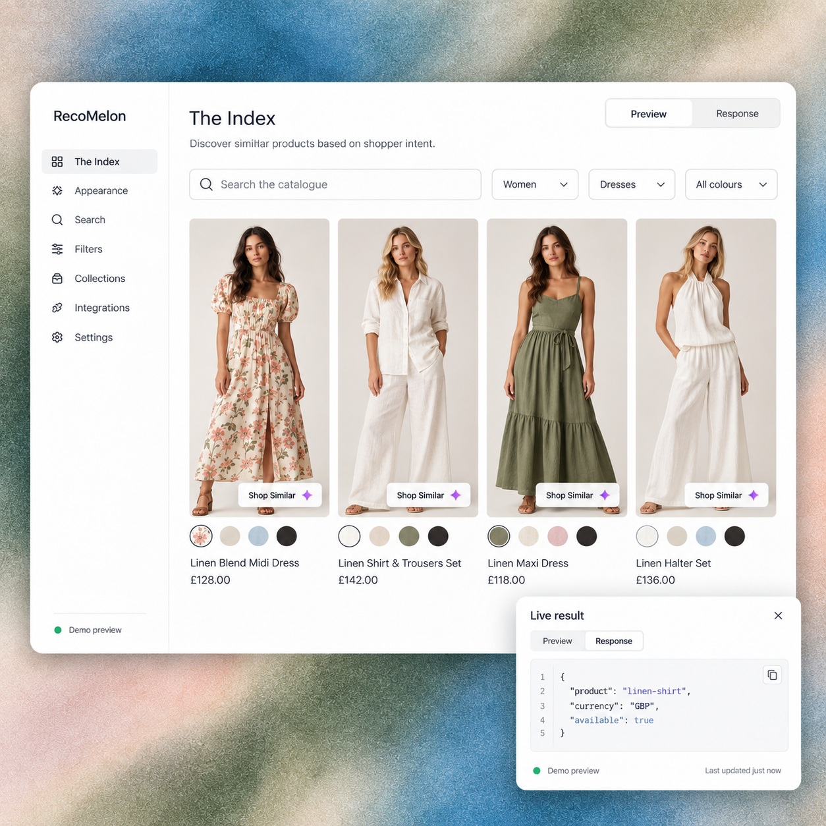
Task: Click the £142.00 price
Action: [x=358, y=580]
